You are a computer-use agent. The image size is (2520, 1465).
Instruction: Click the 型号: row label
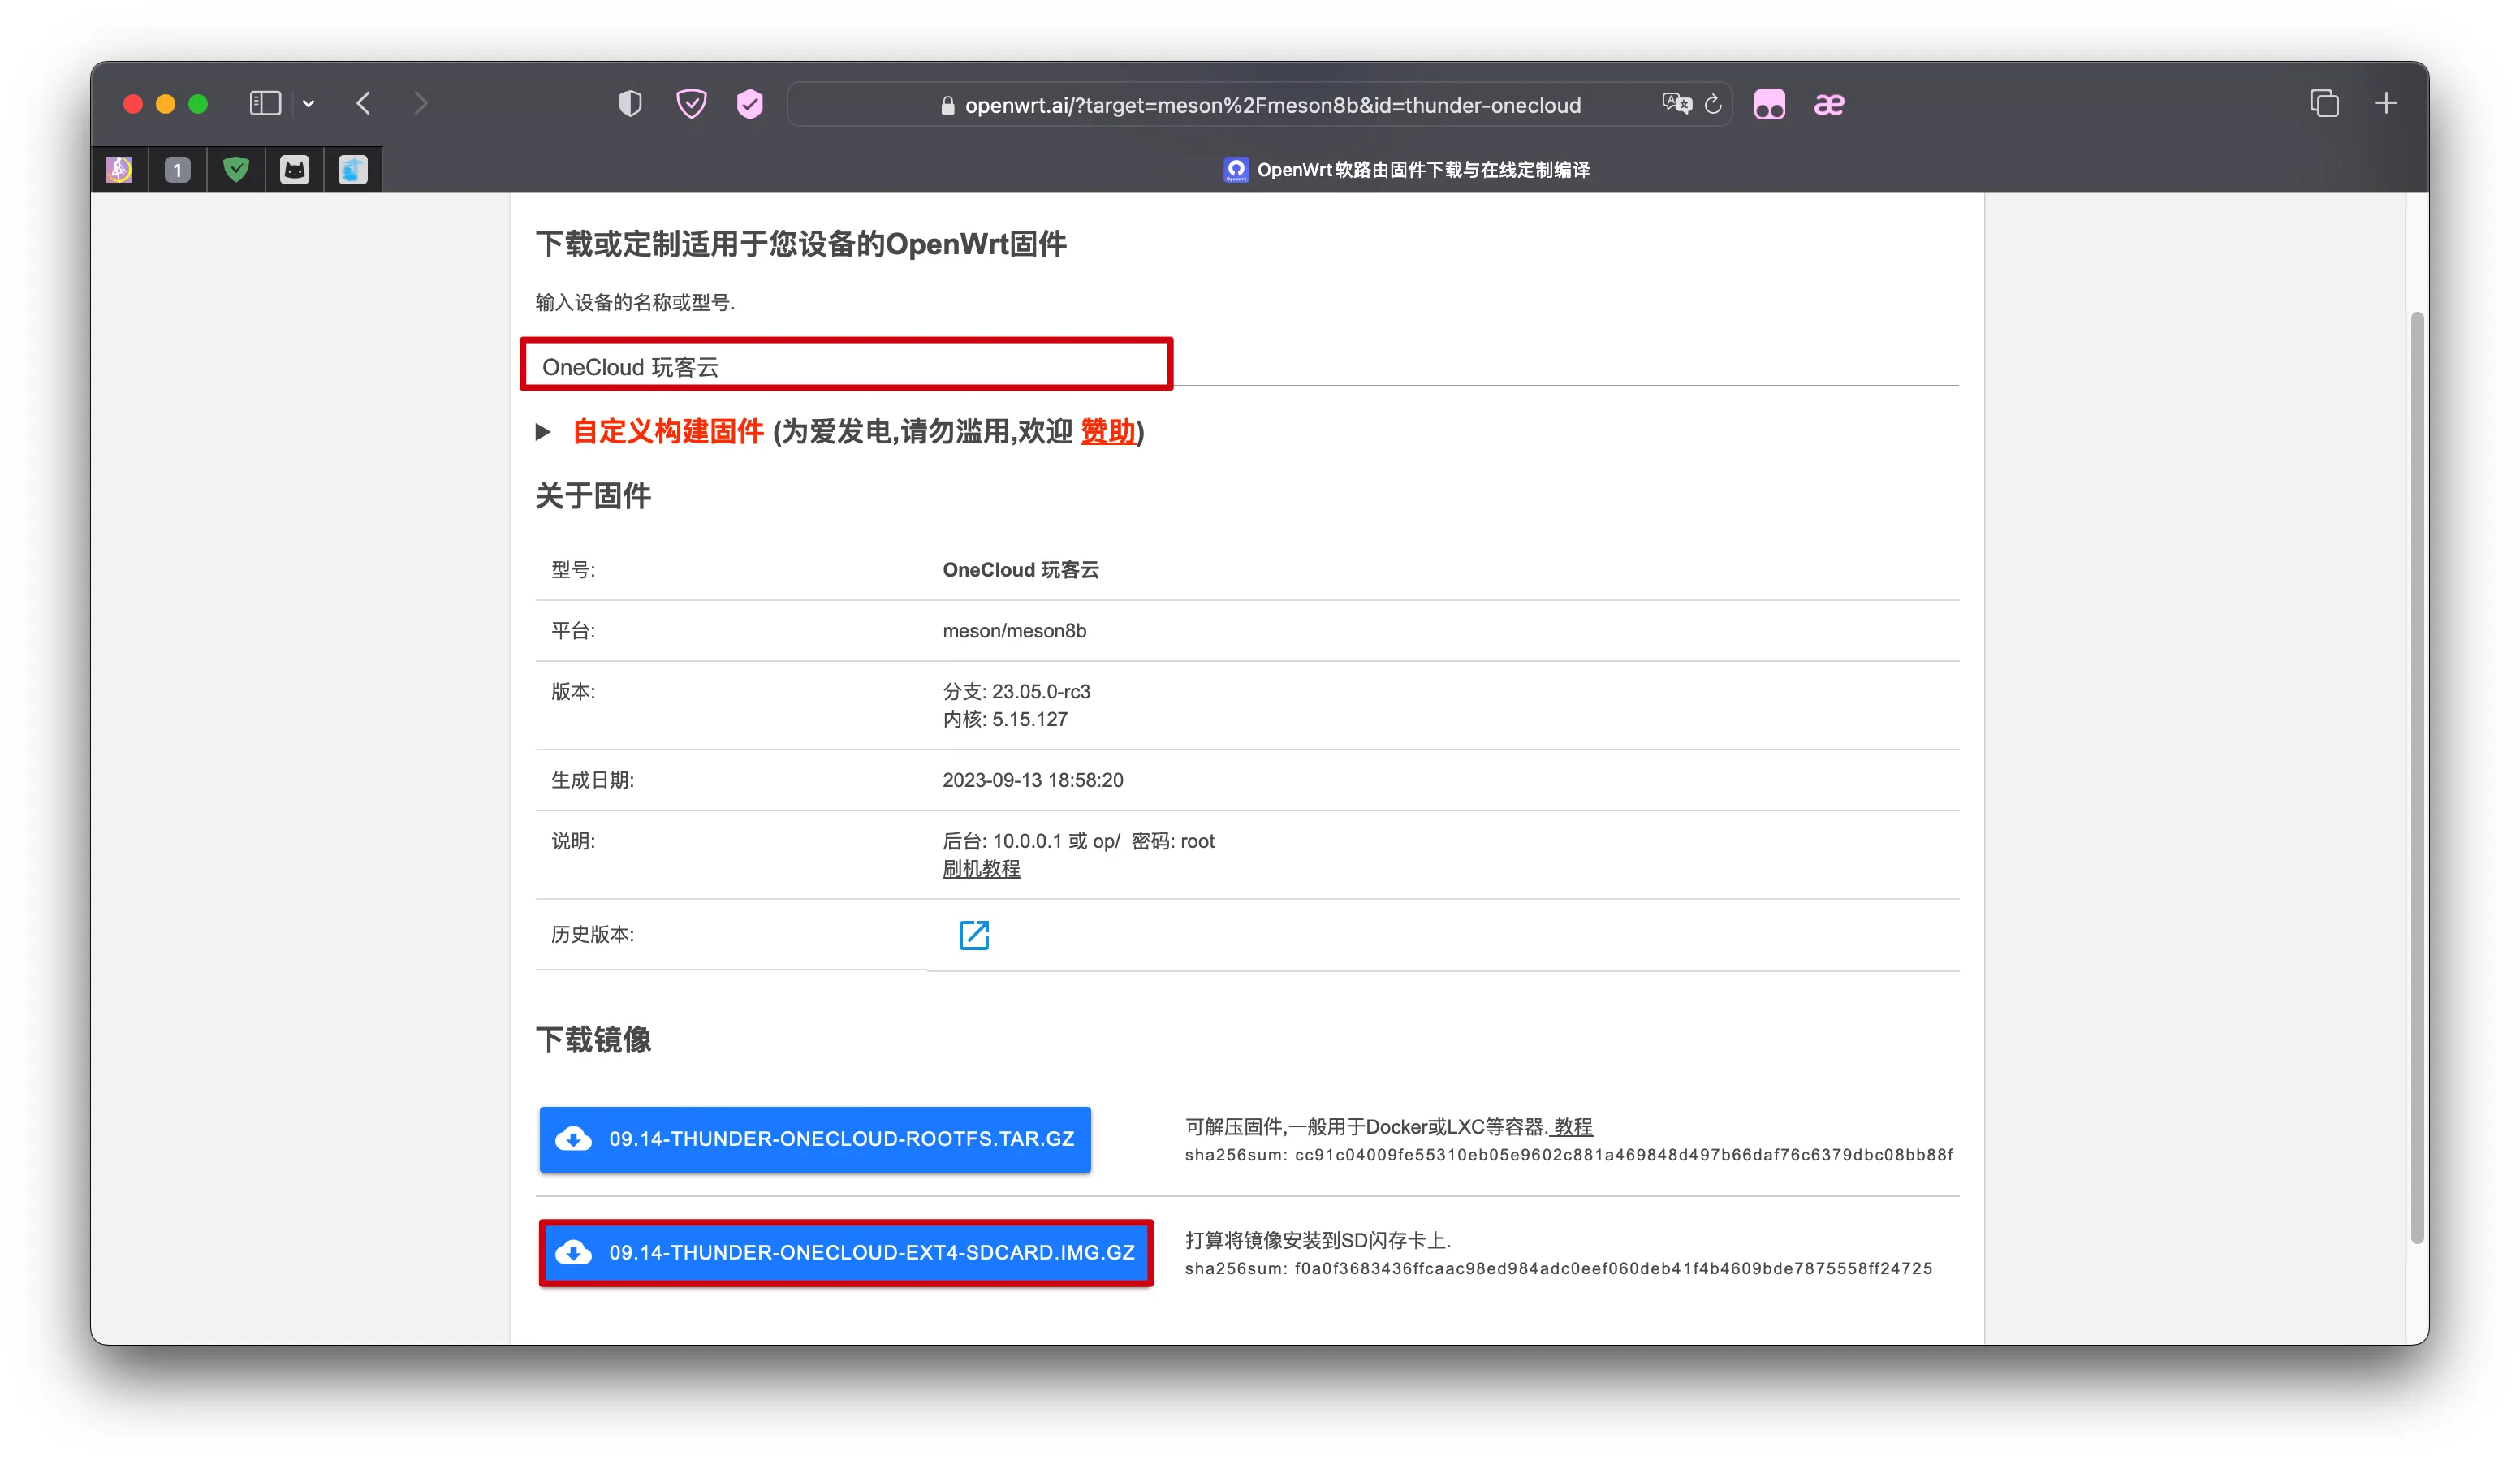pyautogui.click(x=573, y=570)
